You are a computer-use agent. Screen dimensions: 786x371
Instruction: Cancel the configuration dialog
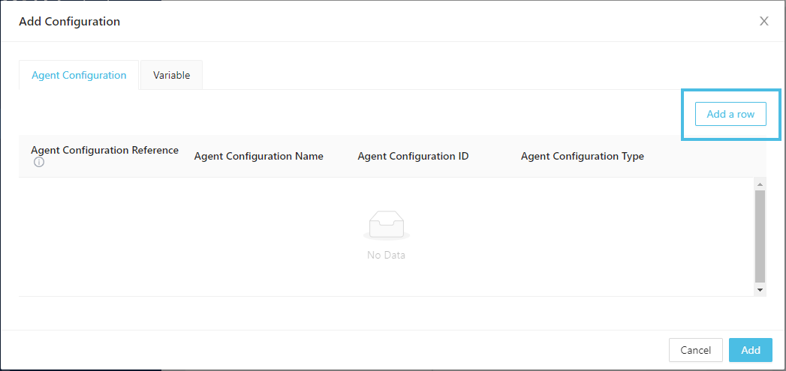tap(695, 350)
